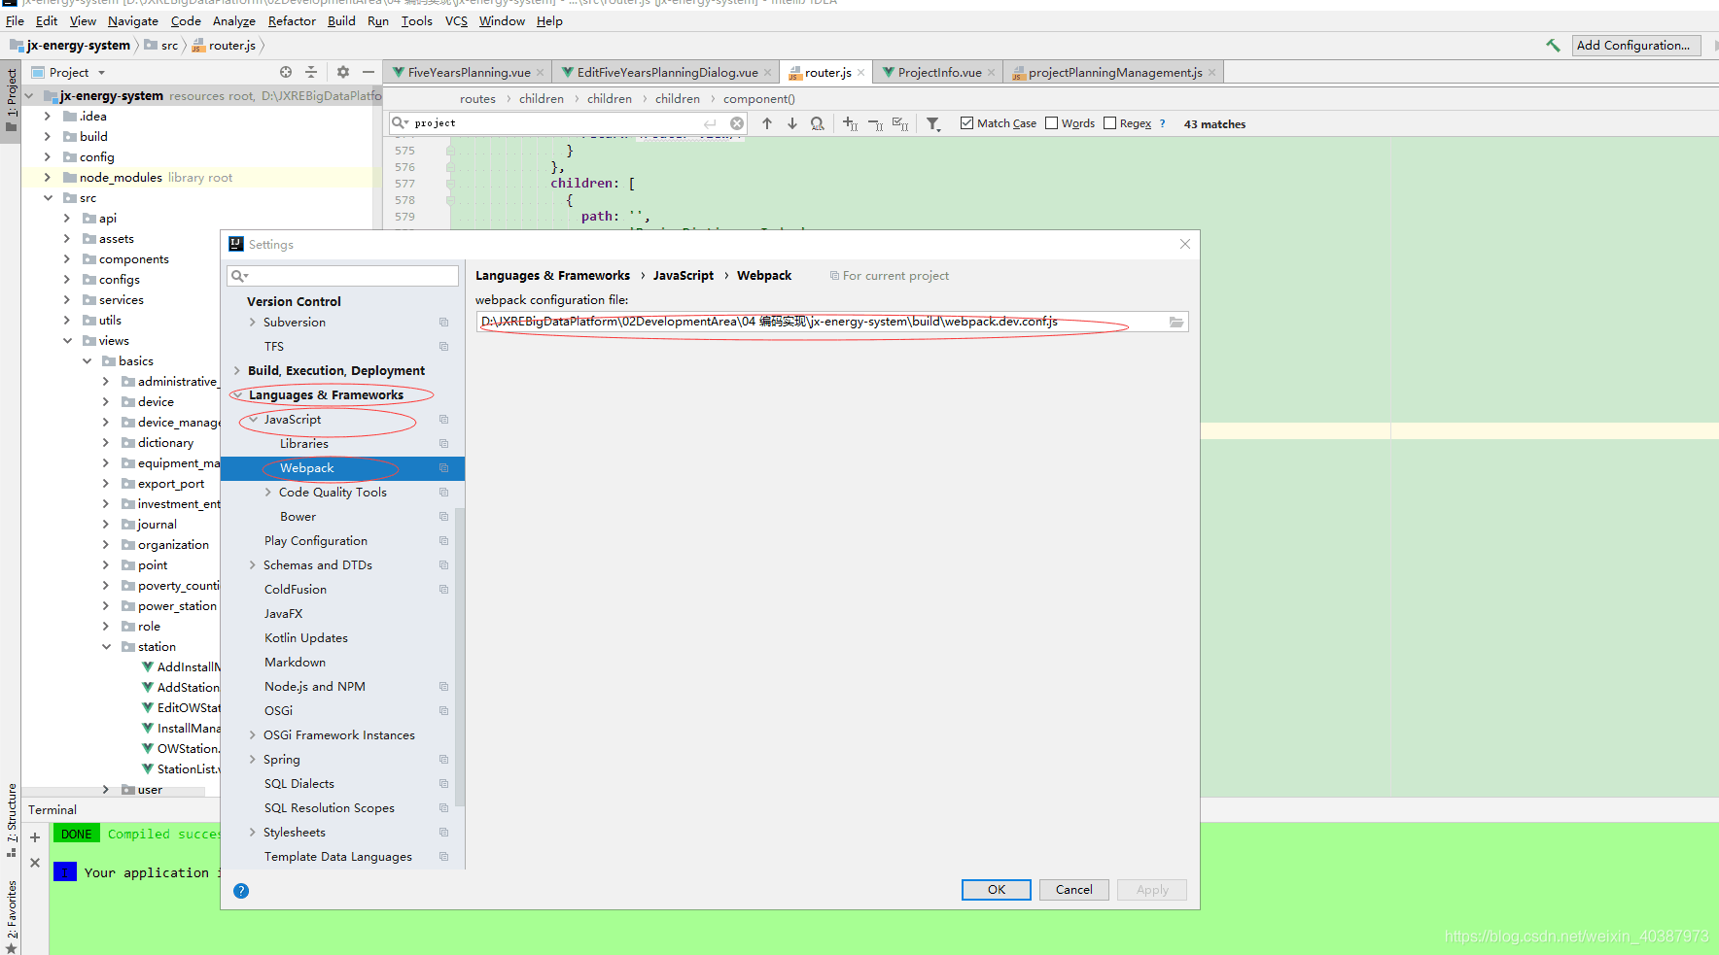Click select all occurrences icon in find bar

[x=901, y=123]
